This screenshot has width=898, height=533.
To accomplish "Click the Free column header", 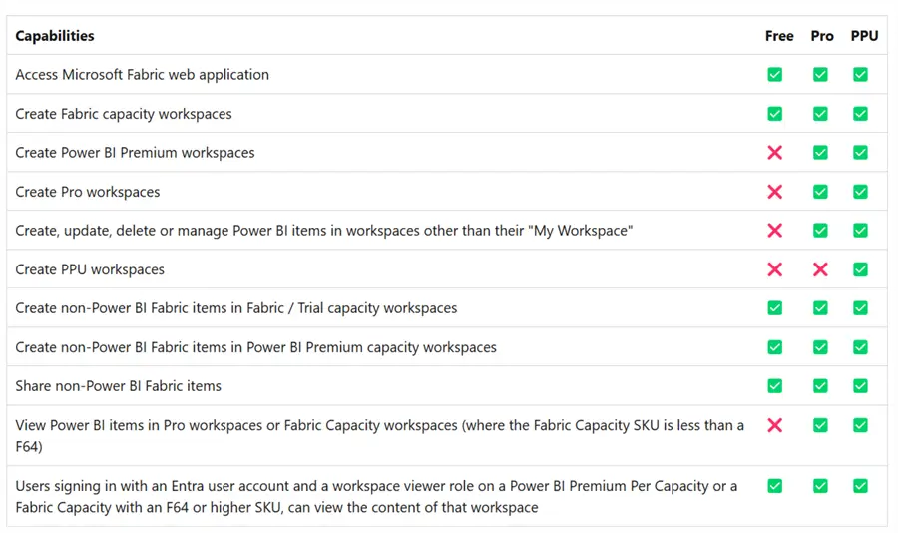I will (x=779, y=36).
